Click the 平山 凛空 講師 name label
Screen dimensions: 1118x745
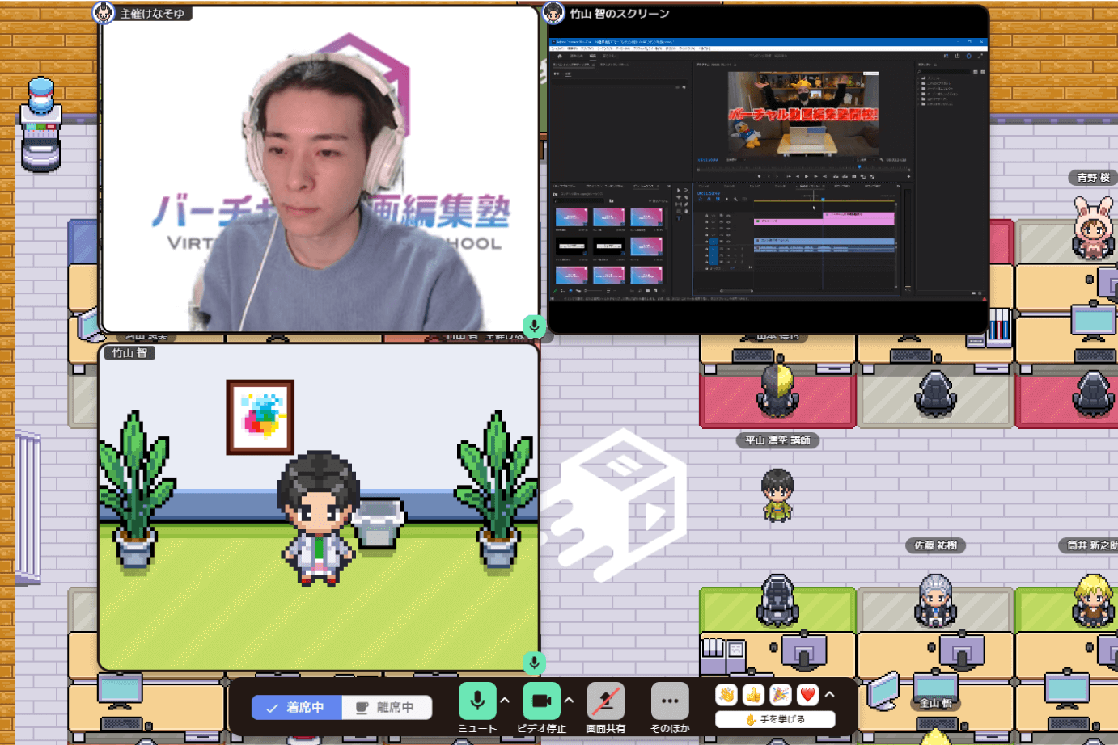777,440
